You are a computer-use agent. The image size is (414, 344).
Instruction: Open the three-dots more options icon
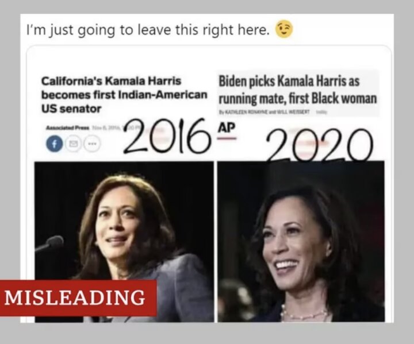click(92, 144)
